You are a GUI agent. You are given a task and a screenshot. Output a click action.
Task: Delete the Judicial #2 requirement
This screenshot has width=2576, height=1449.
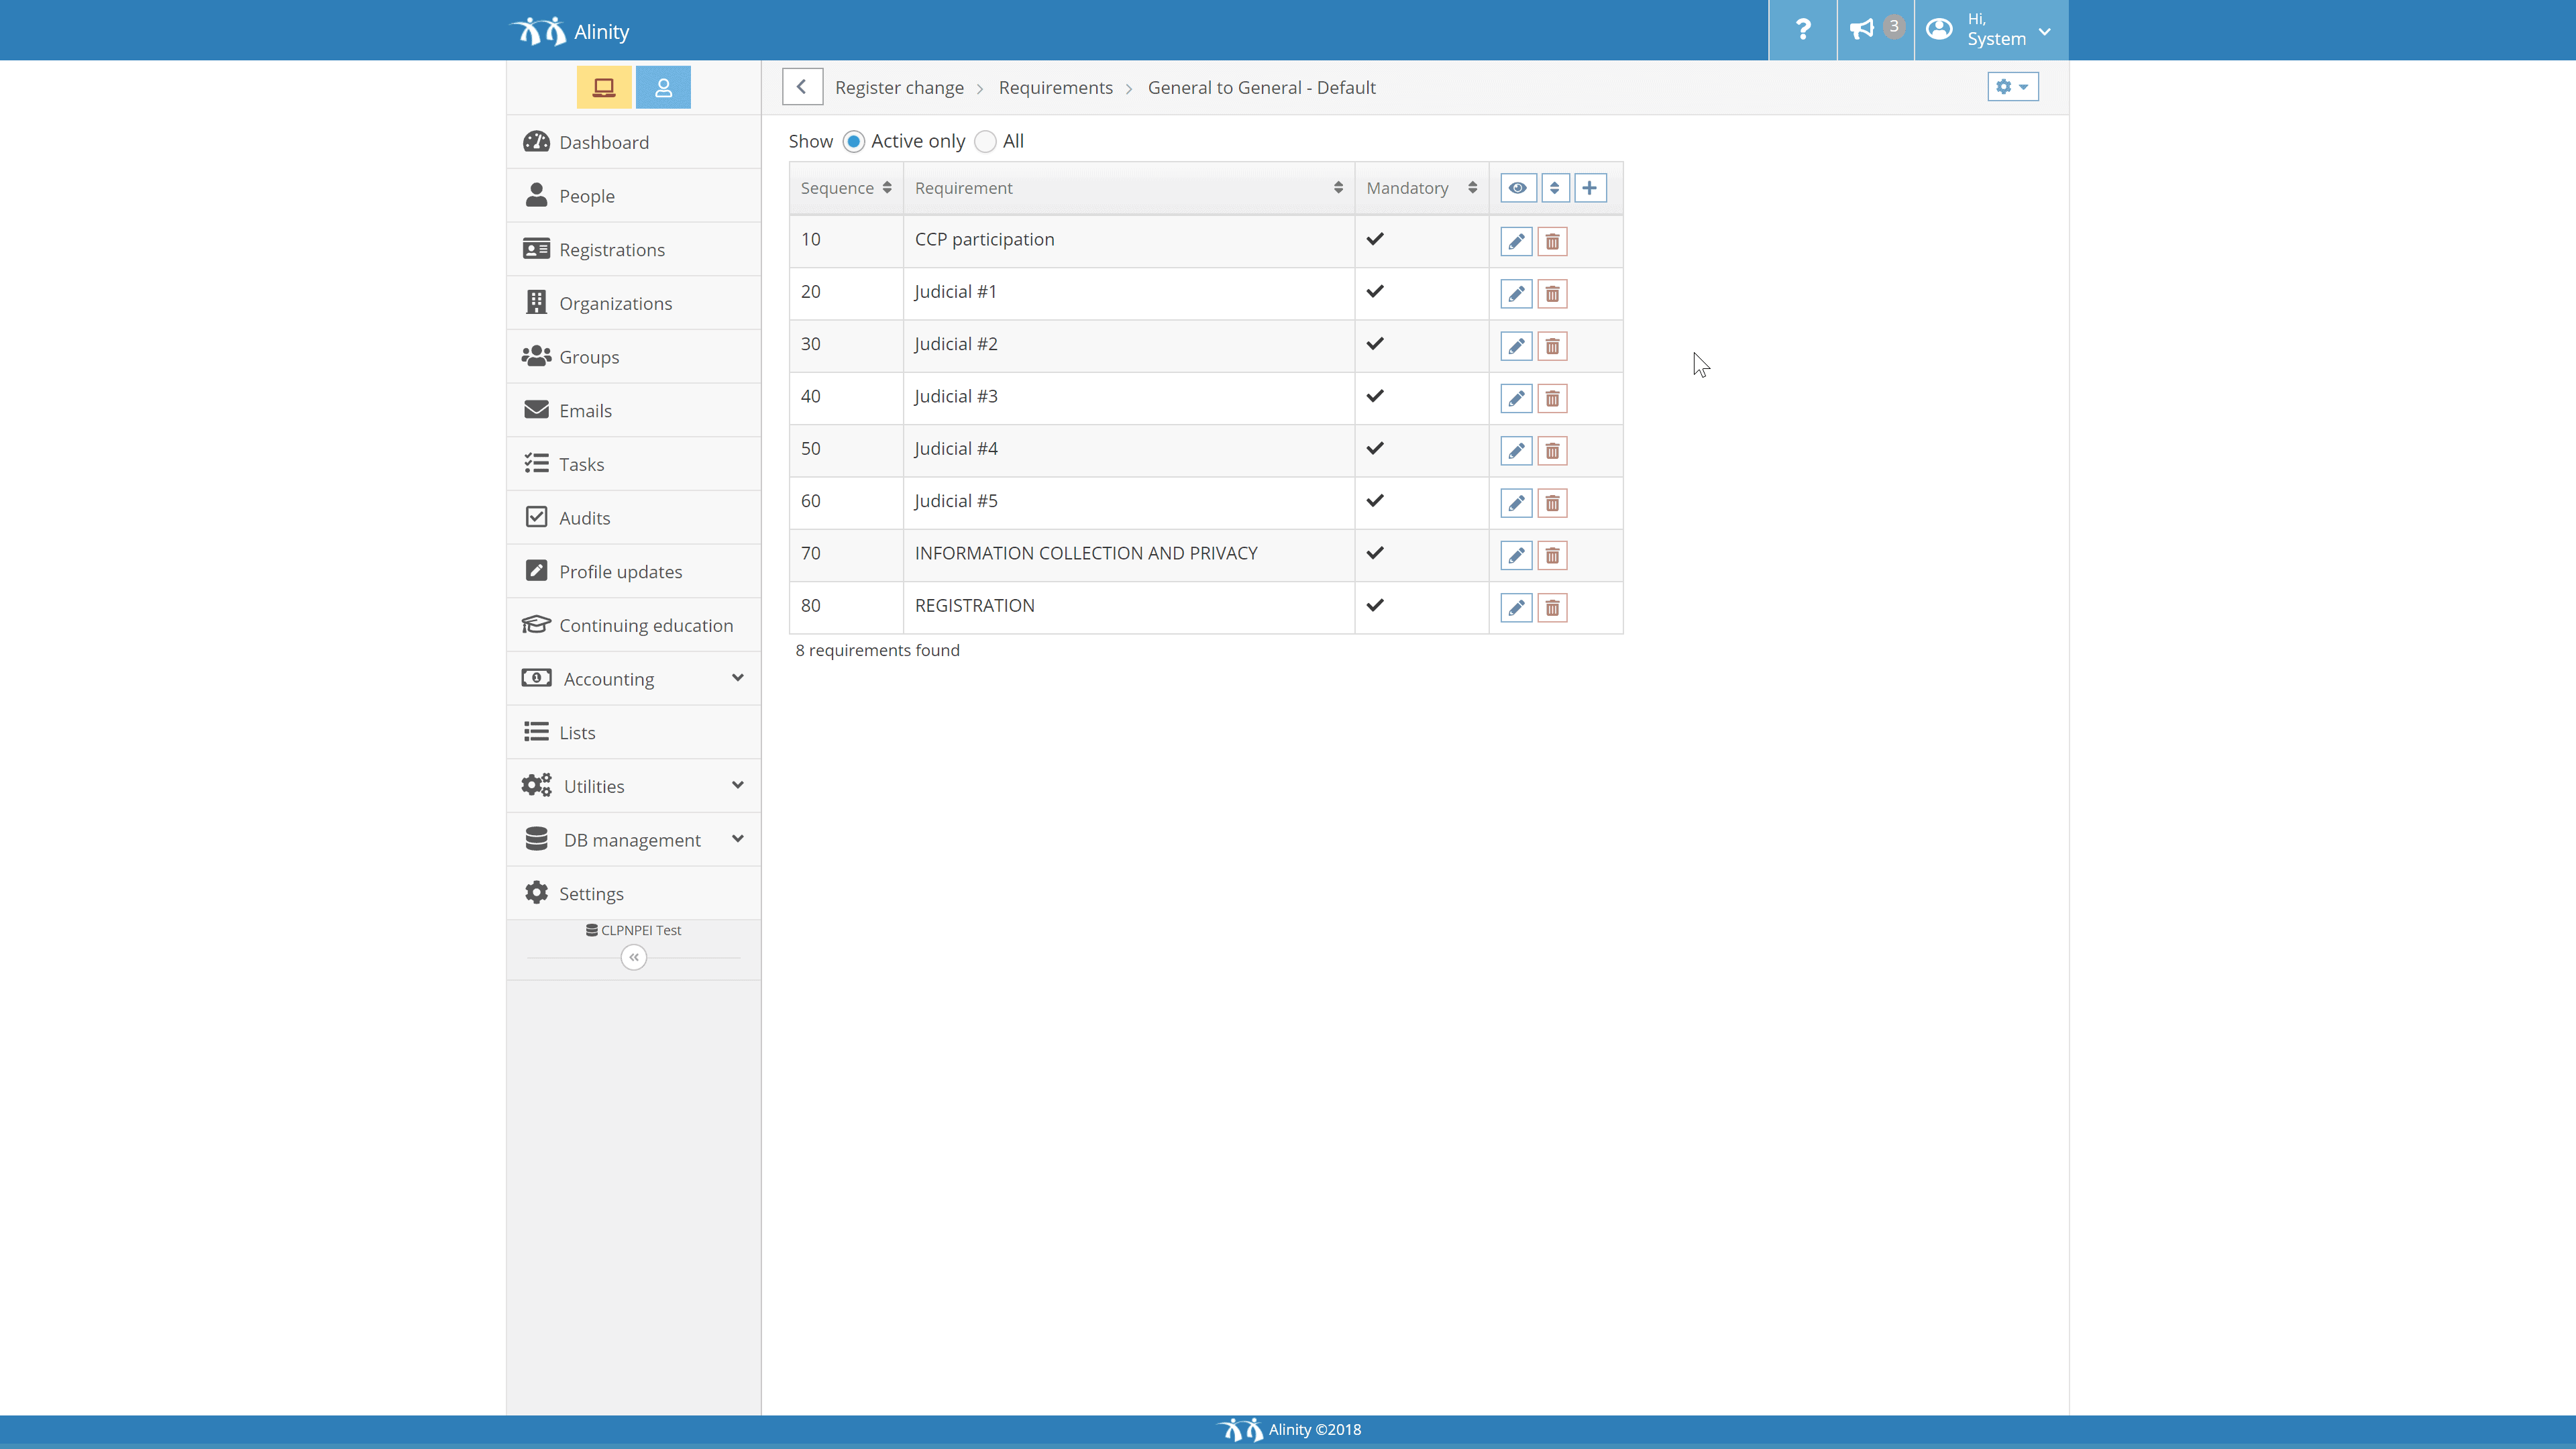[1552, 346]
